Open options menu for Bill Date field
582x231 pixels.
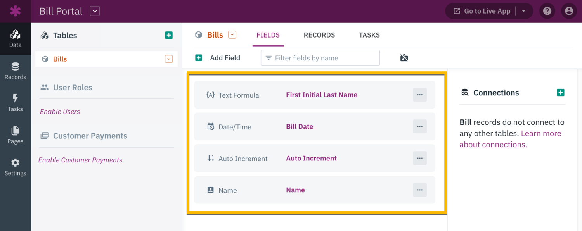tap(419, 126)
